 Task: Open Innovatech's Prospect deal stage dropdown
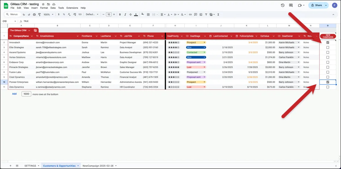(204, 42)
